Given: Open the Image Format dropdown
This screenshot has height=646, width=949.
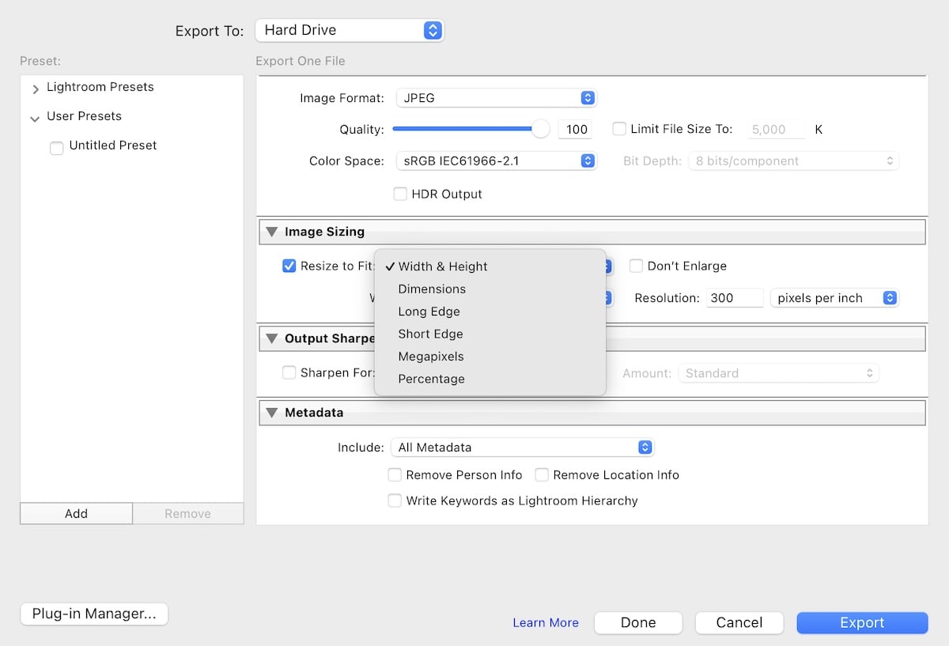Looking at the screenshot, I should point(496,98).
